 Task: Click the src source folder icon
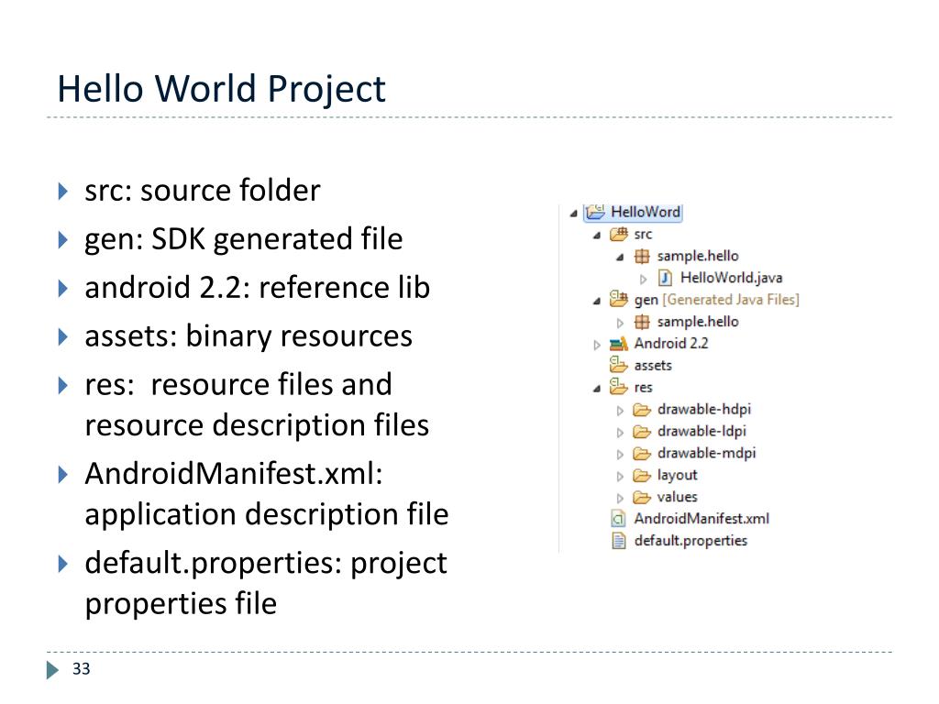[619, 234]
